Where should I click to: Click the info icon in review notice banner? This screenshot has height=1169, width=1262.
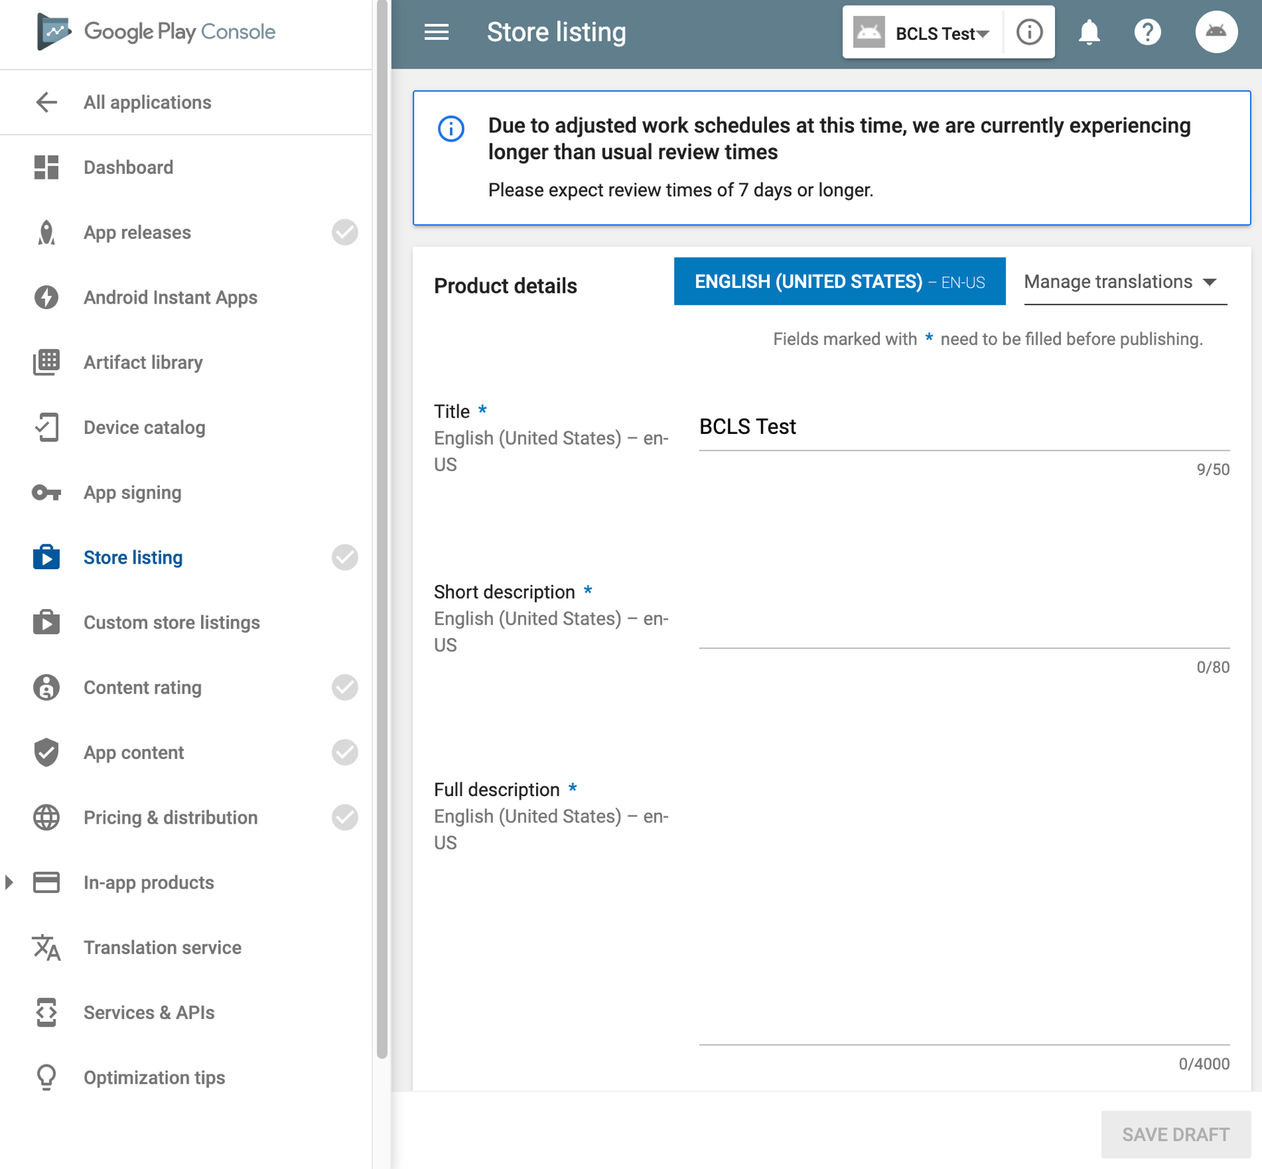click(451, 129)
